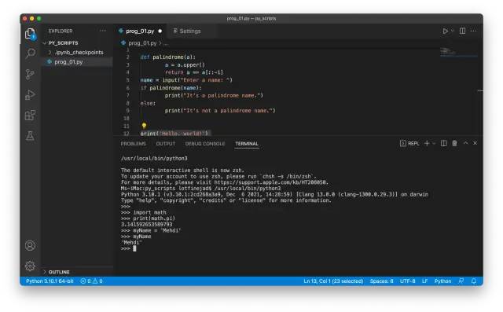Open the Extensions view
Image resolution: width=503 pixels, height=312 pixels.
tap(30, 115)
